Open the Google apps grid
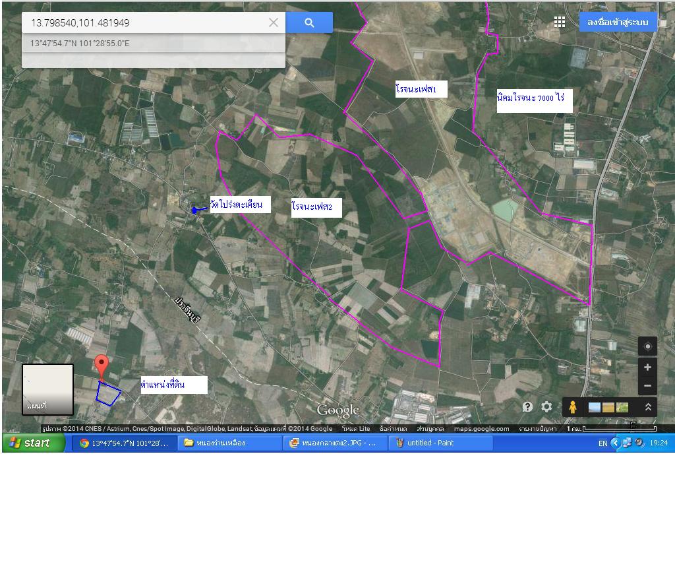 (560, 22)
